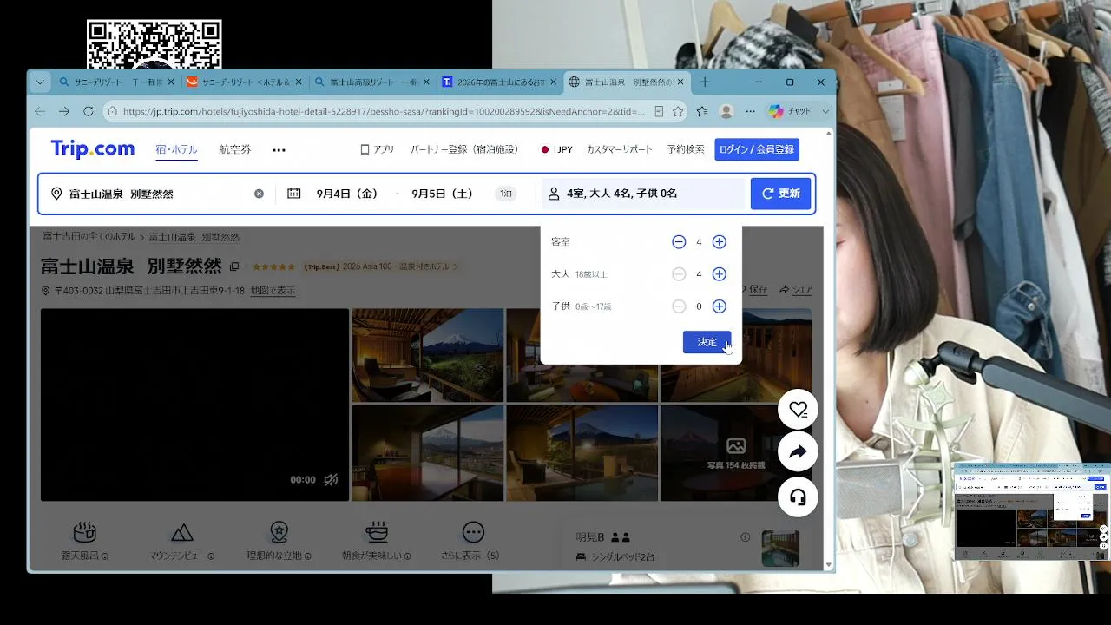Open the reader view icon in address bar
Screen dimensions: 1111x625
pos(659,111)
